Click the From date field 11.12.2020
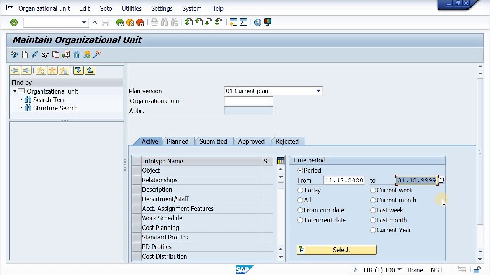 click(x=344, y=180)
